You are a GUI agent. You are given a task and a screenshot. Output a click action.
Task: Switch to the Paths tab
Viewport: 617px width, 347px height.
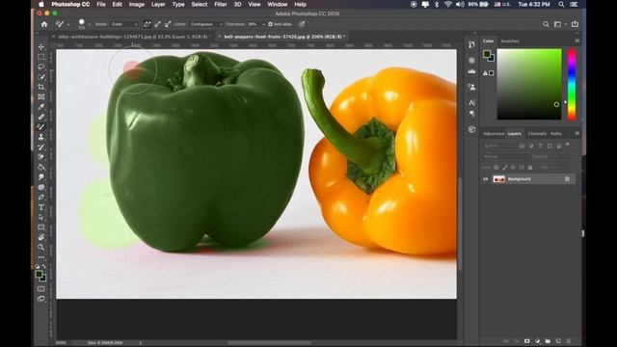[555, 134]
